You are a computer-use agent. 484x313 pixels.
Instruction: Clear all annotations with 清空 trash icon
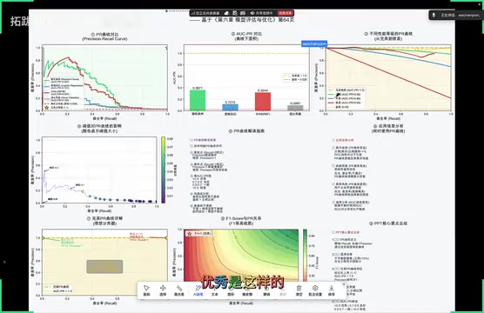point(299,290)
